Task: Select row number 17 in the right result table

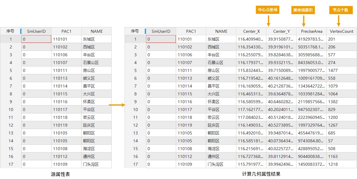Action: 135,164
